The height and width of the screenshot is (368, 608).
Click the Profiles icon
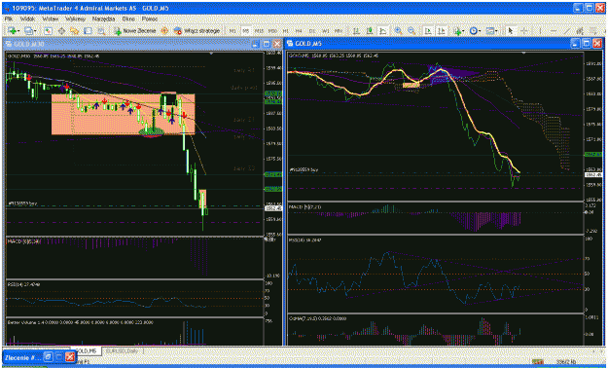pyautogui.click(x=28, y=31)
